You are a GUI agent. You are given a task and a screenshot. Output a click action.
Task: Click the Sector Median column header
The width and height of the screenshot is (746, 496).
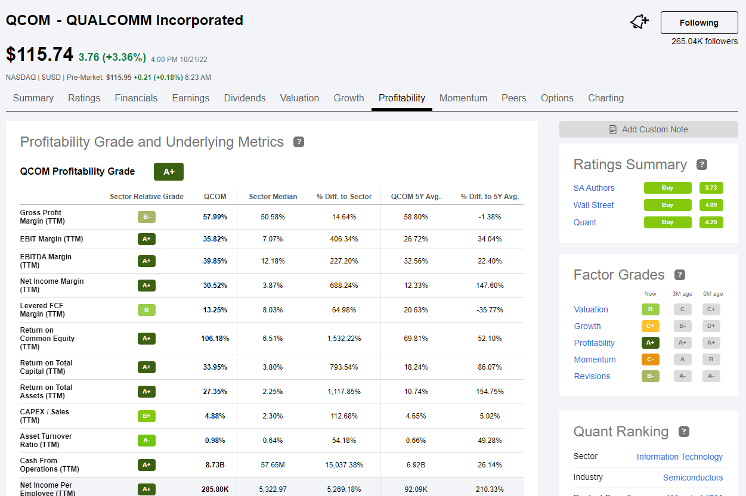coord(273,197)
